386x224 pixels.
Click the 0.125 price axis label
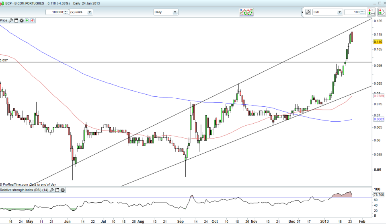click(x=378, y=21)
